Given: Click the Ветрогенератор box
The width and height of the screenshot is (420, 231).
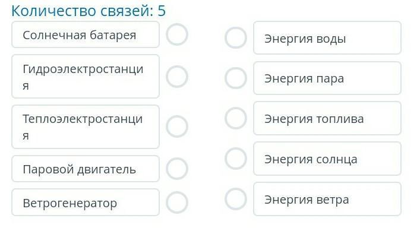Looking at the screenshot, I should click(86, 202).
